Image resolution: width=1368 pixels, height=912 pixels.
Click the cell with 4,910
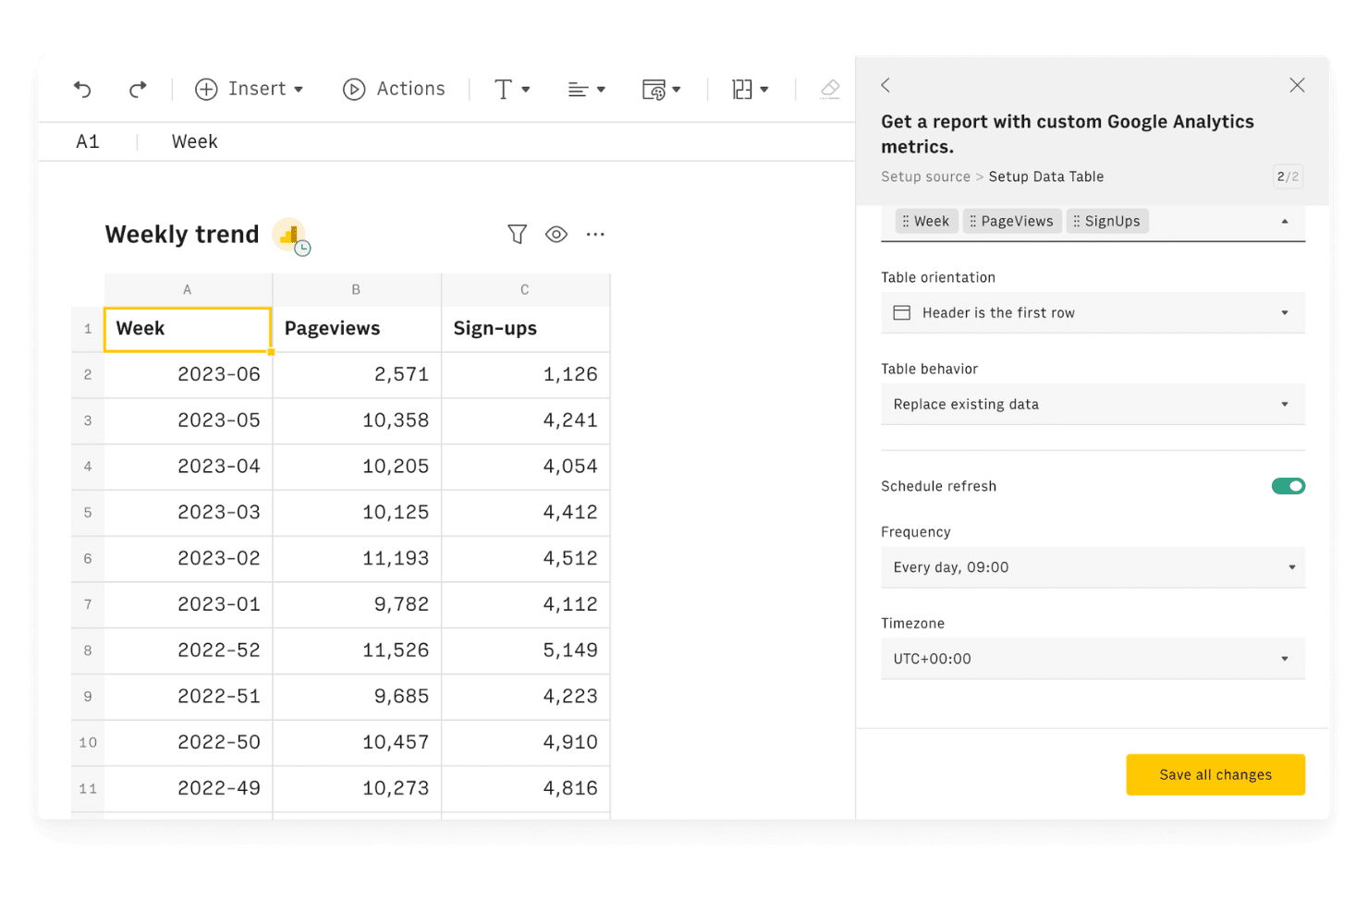(525, 743)
